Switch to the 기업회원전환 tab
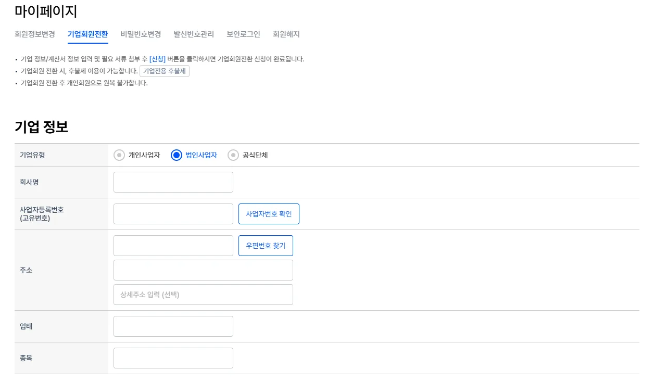Screen dimensions: 654x382 point(87,34)
